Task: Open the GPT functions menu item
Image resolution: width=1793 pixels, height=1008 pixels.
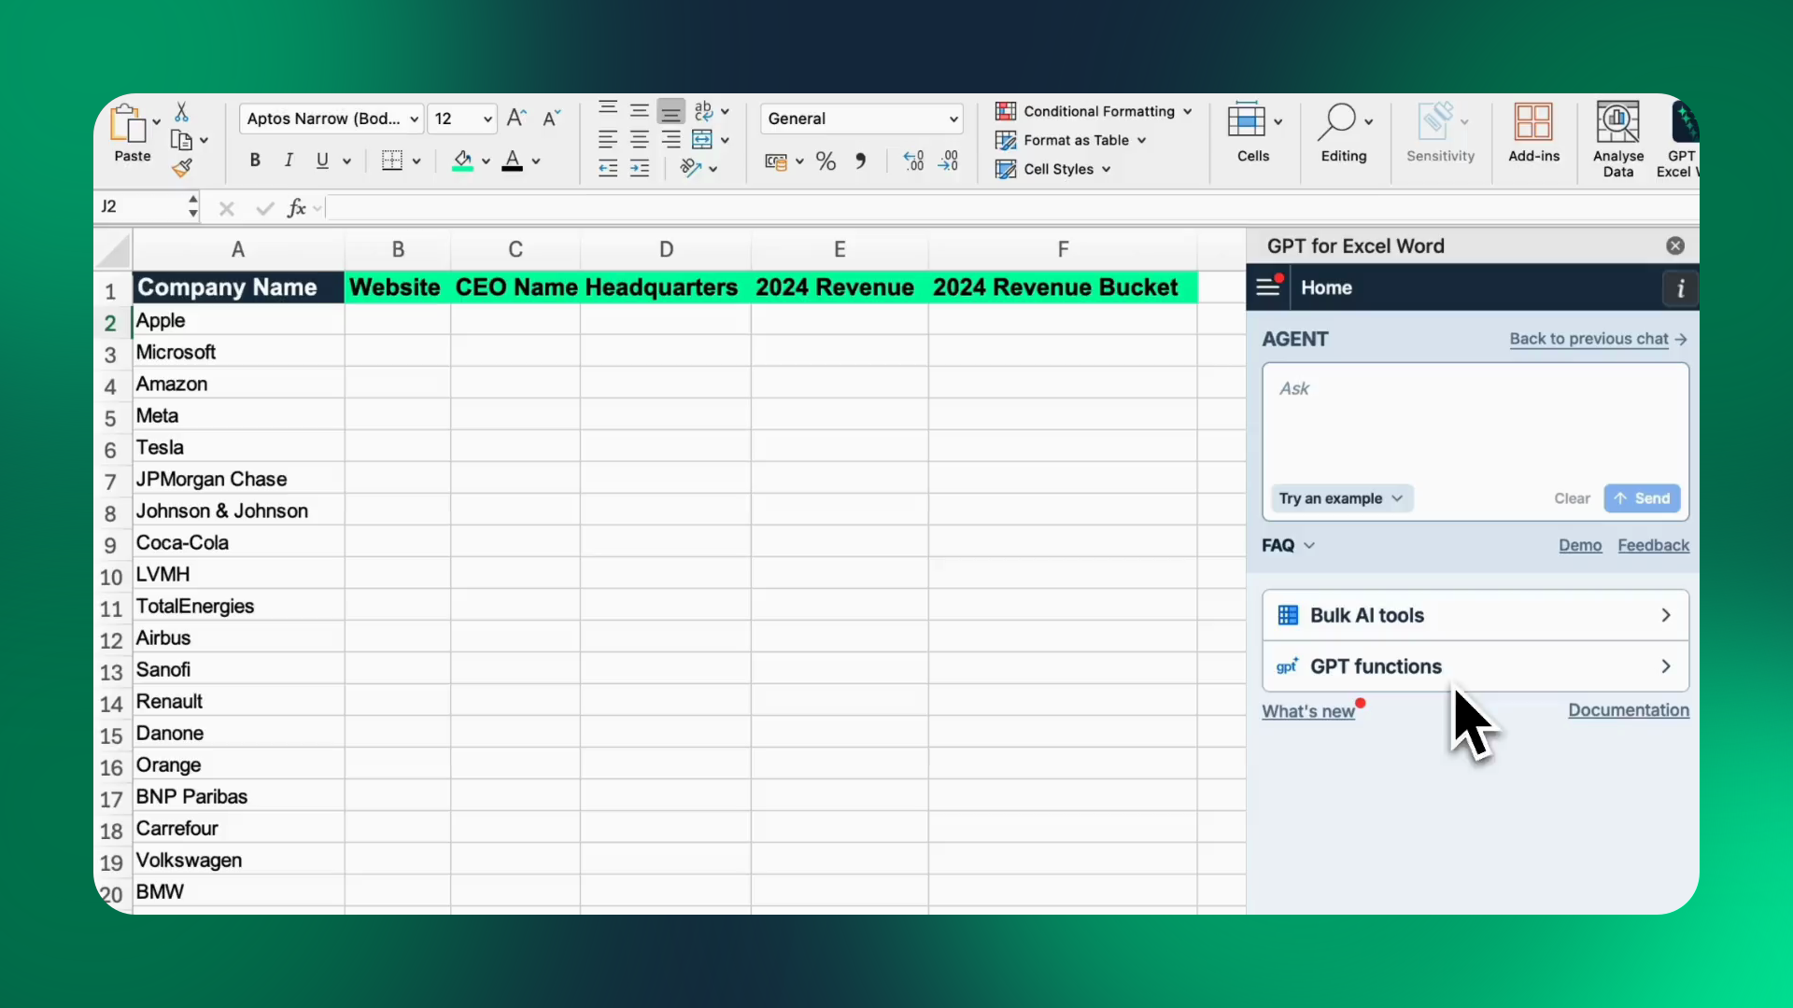Action: [1475, 666]
